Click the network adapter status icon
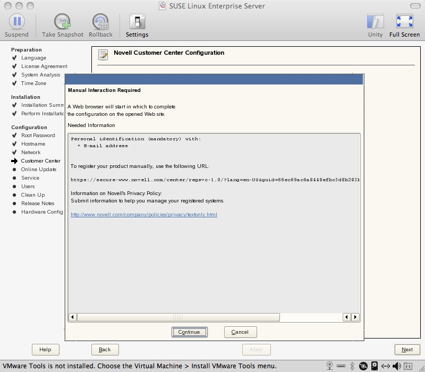 coord(386,366)
